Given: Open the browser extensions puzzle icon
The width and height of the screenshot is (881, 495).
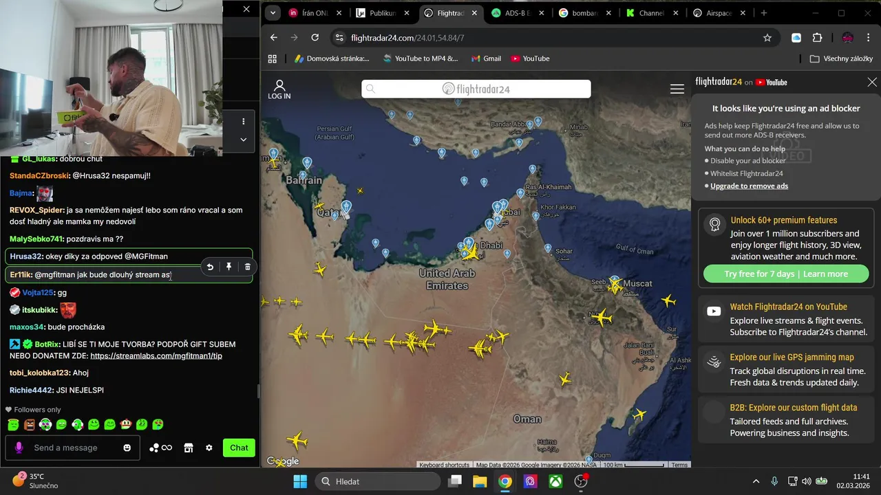Looking at the screenshot, I should click(817, 38).
